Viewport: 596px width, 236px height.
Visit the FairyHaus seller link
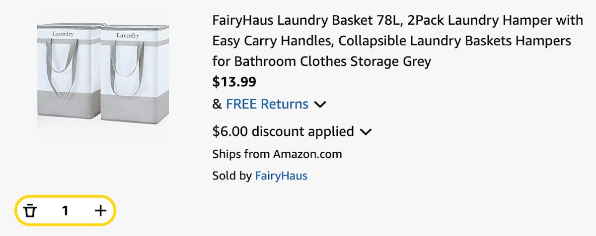click(x=281, y=176)
